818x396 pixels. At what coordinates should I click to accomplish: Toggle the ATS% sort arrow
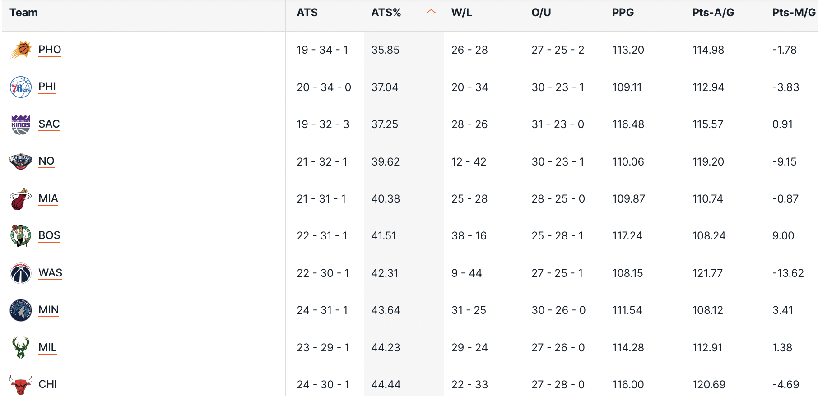tap(431, 12)
